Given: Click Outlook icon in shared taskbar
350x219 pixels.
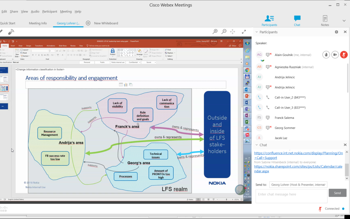Looking at the screenshot, I should tap(247, 90).
